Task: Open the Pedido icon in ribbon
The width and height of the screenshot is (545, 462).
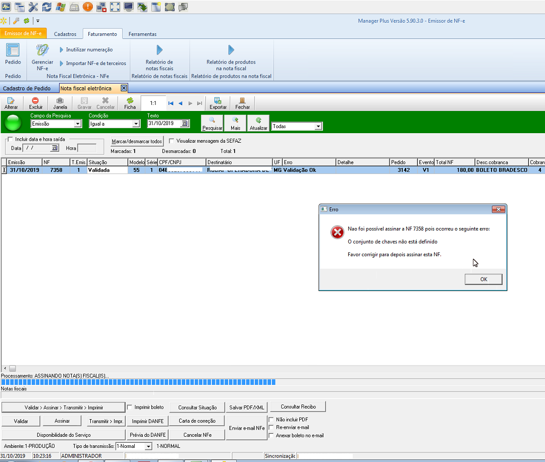Action: (13, 54)
